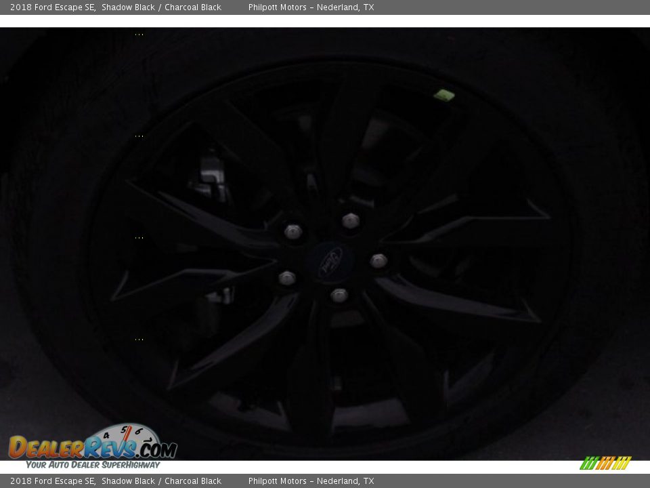Click the upper-left lug nut near the hub
The height and width of the screenshot is (488, 650).
tap(293, 232)
